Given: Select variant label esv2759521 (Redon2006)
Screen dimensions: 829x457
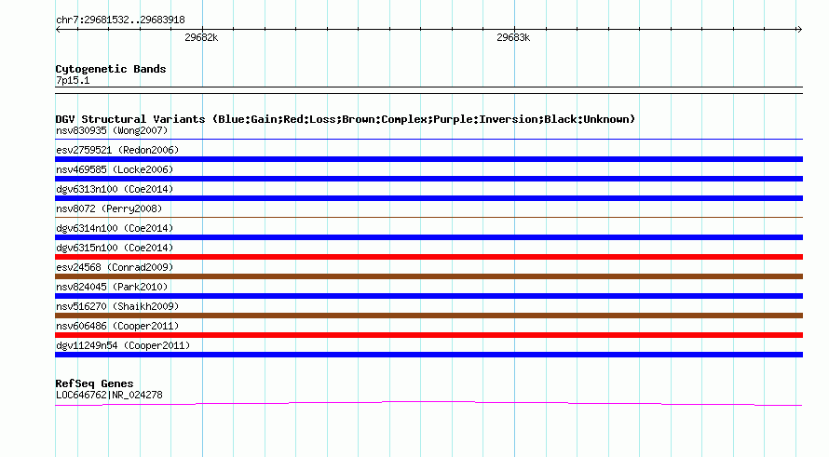Looking at the screenshot, I should click(x=117, y=150).
